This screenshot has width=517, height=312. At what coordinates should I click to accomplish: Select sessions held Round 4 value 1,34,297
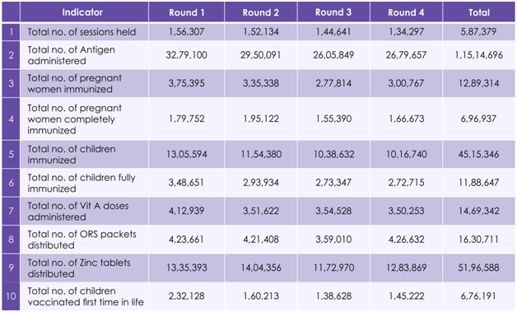pyautogui.click(x=406, y=31)
